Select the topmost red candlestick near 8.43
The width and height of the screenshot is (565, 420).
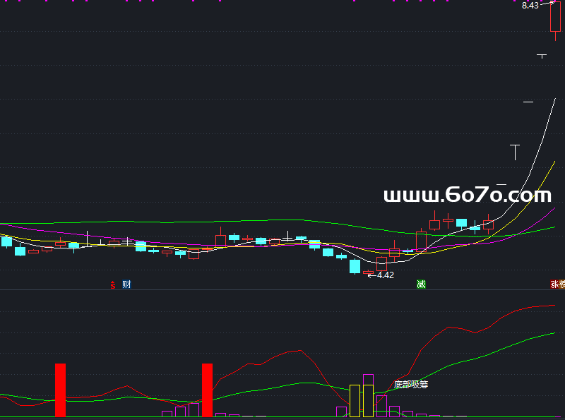click(x=556, y=17)
